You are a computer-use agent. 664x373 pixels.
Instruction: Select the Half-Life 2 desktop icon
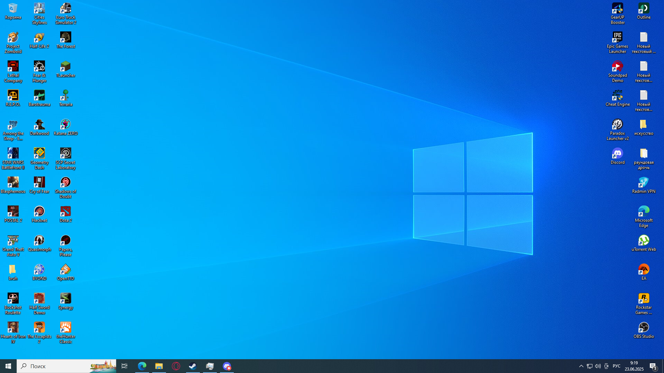coord(39,40)
